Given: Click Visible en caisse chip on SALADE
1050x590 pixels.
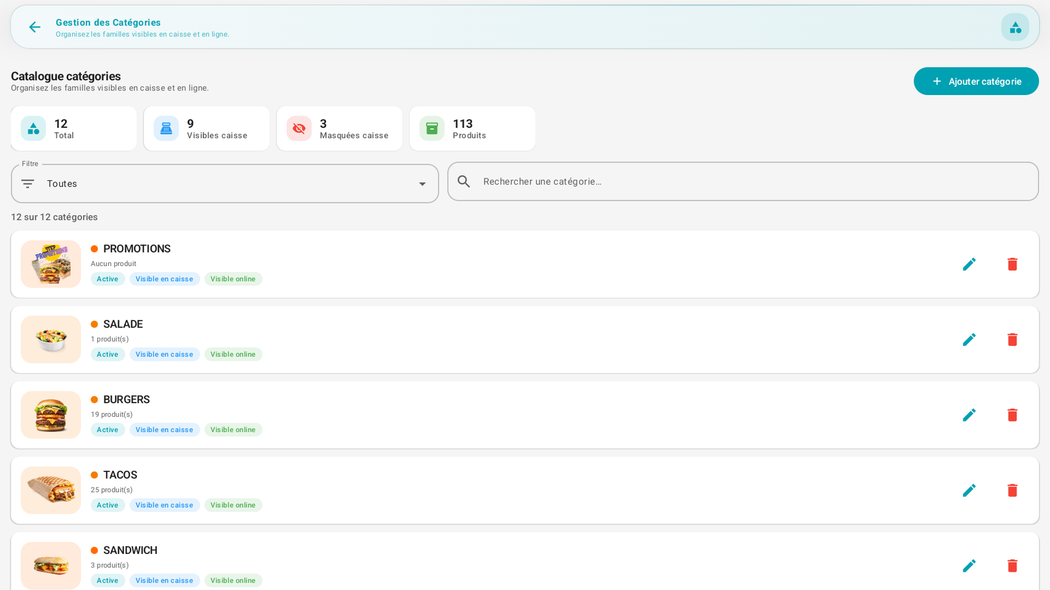Looking at the screenshot, I should click(x=164, y=355).
